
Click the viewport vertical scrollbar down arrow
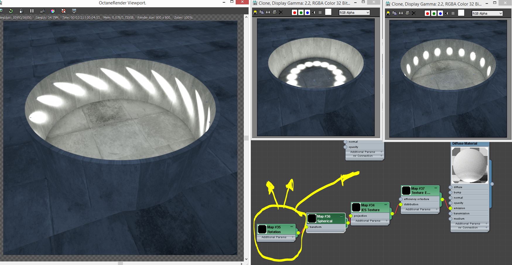[246, 259]
